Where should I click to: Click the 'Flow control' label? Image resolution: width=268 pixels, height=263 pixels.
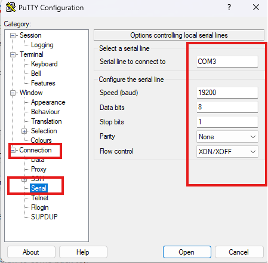116,151
